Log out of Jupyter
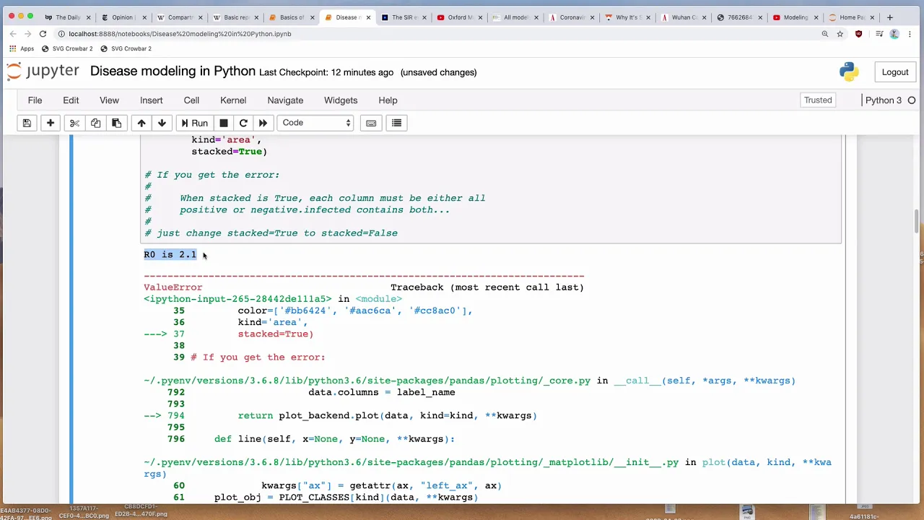This screenshot has width=924, height=520. 895,71
